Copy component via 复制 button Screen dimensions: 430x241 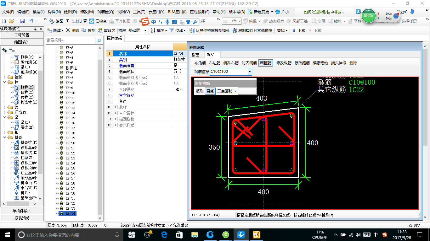88,31
